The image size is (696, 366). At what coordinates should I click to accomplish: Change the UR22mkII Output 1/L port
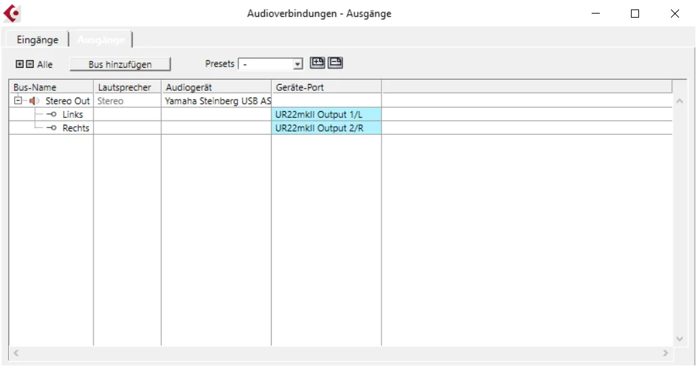pyautogui.click(x=326, y=114)
